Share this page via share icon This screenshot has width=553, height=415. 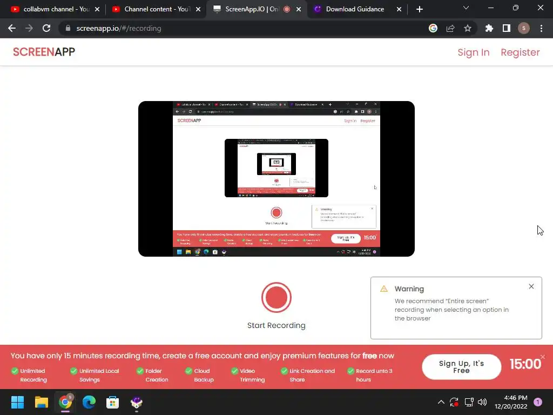pos(450,28)
